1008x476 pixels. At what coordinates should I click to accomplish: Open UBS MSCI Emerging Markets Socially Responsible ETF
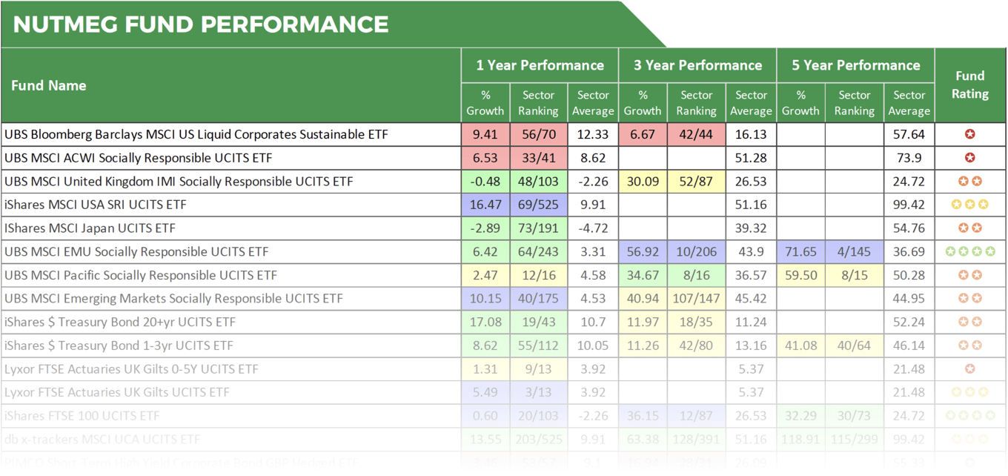(173, 299)
